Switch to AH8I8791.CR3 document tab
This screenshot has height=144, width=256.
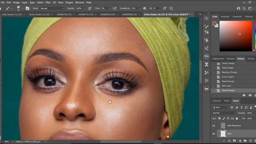coord(86,14)
